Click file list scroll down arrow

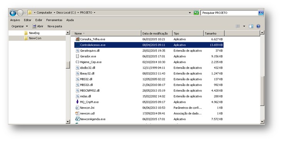pyautogui.click(x=262, y=122)
